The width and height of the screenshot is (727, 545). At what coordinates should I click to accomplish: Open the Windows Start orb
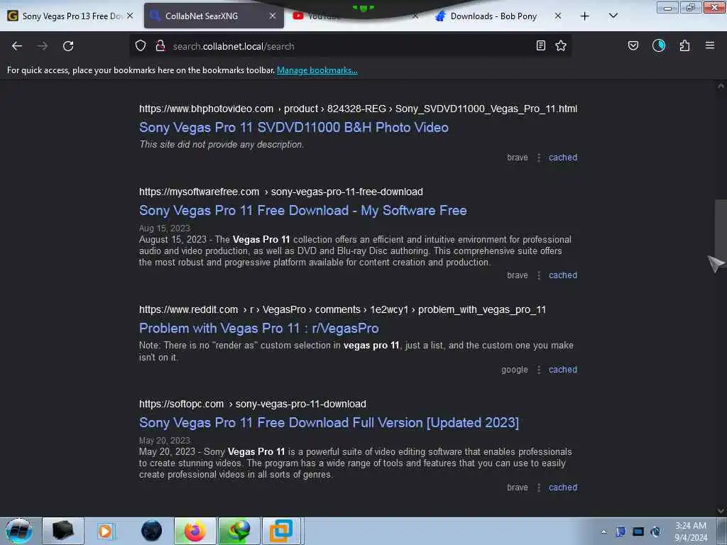[x=18, y=531]
